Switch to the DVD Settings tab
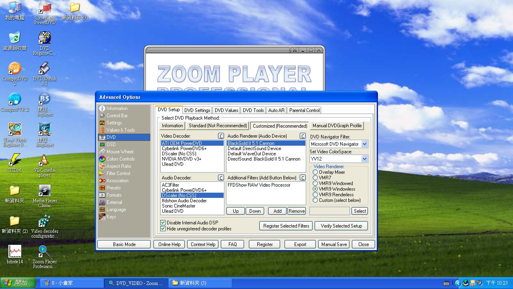513x289 pixels. pos(197,110)
